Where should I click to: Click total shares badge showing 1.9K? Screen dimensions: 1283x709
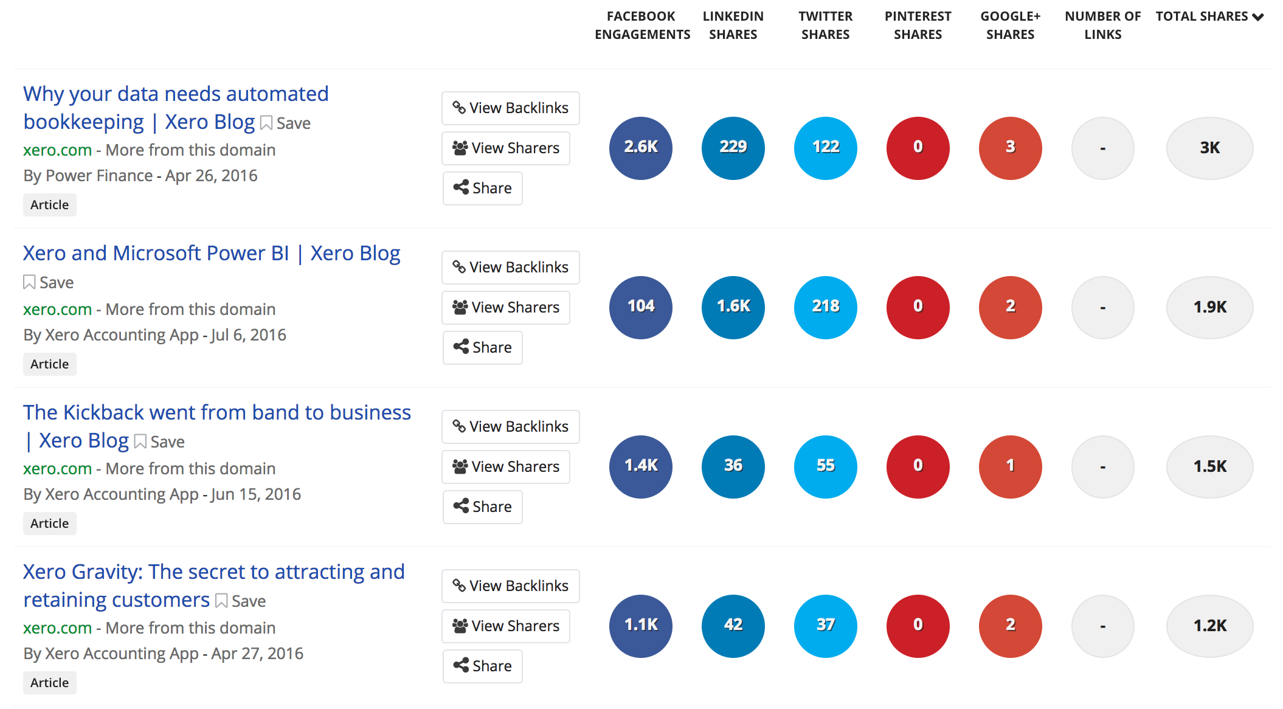(x=1210, y=307)
